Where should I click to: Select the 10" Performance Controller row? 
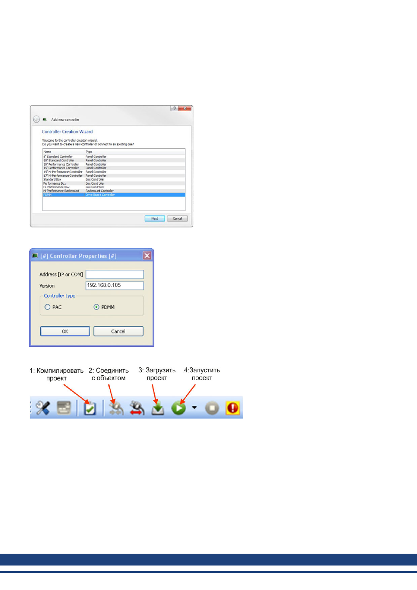point(114,164)
